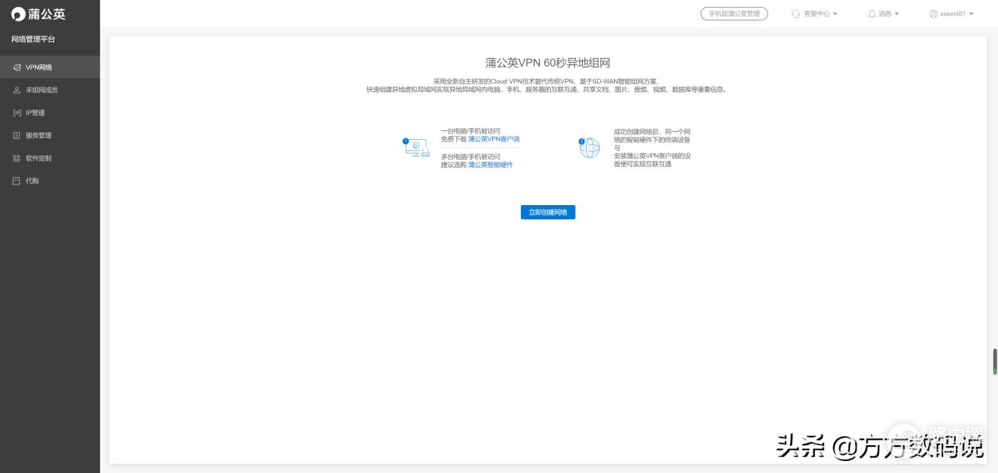Image resolution: width=998 pixels, height=473 pixels.
Task: Click the 未组网成员 person icon
Action: pyautogui.click(x=17, y=90)
